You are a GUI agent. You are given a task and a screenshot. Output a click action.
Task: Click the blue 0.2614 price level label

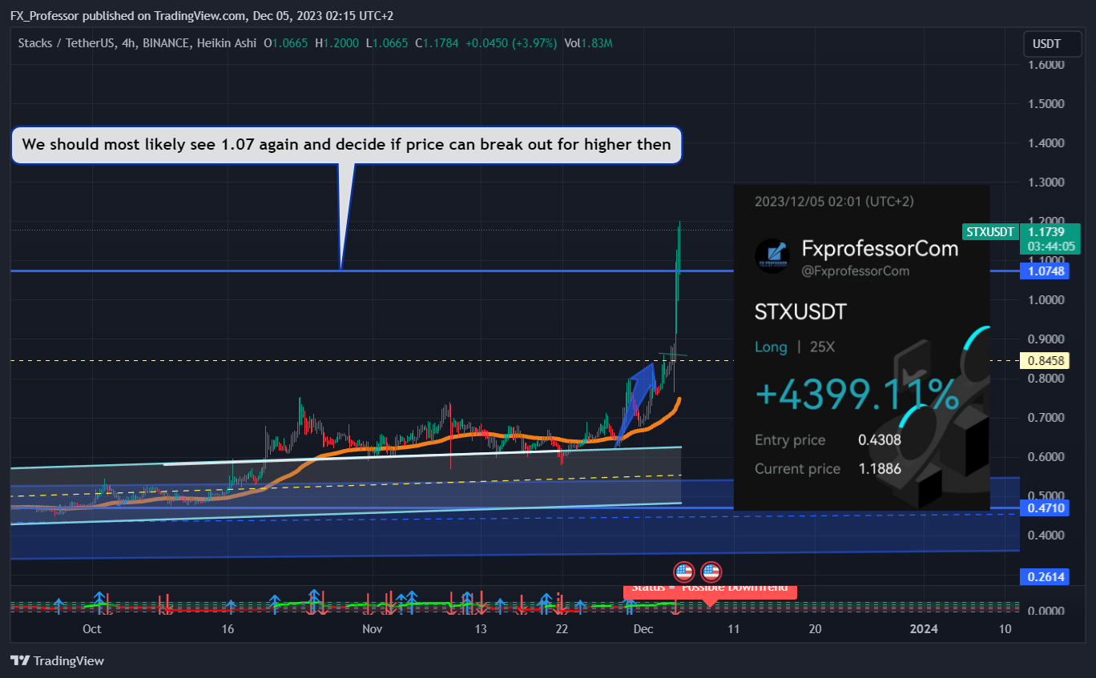[x=1046, y=577]
